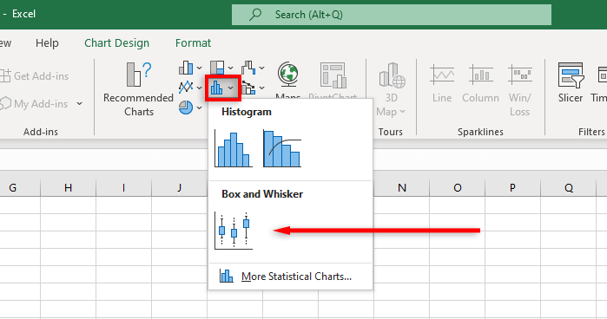607x319 pixels.
Task: Insert a Slicer filter
Action: click(571, 83)
